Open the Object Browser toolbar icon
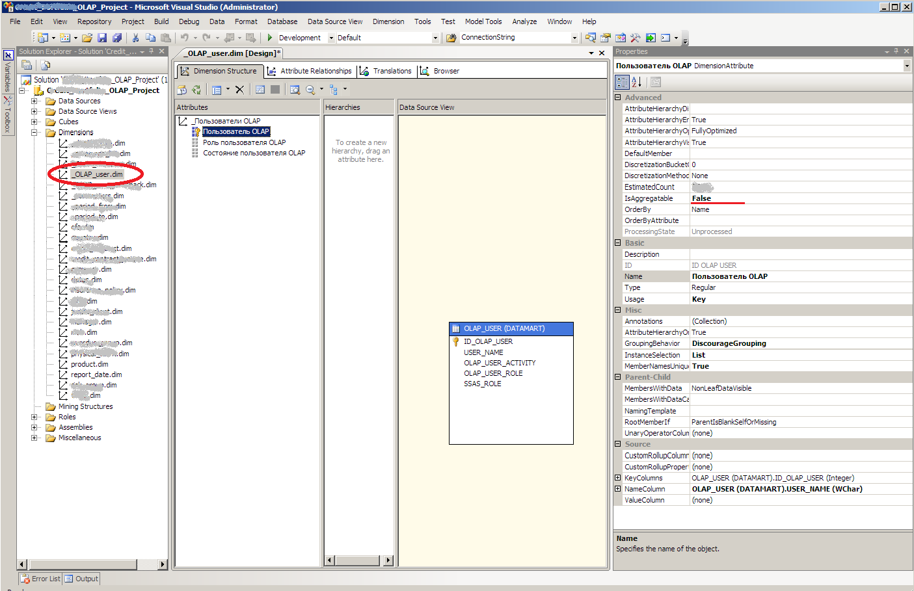This screenshot has height=591, width=914. (621, 38)
